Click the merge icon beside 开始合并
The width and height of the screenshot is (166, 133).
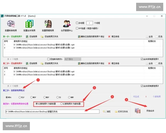pyautogui.click(x=138, y=111)
